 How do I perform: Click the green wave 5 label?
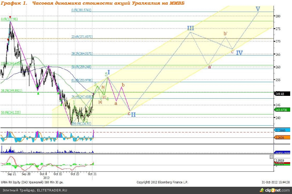click(106, 75)
